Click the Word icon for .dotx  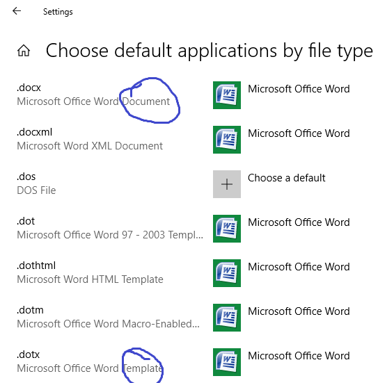tap(227, 362)
